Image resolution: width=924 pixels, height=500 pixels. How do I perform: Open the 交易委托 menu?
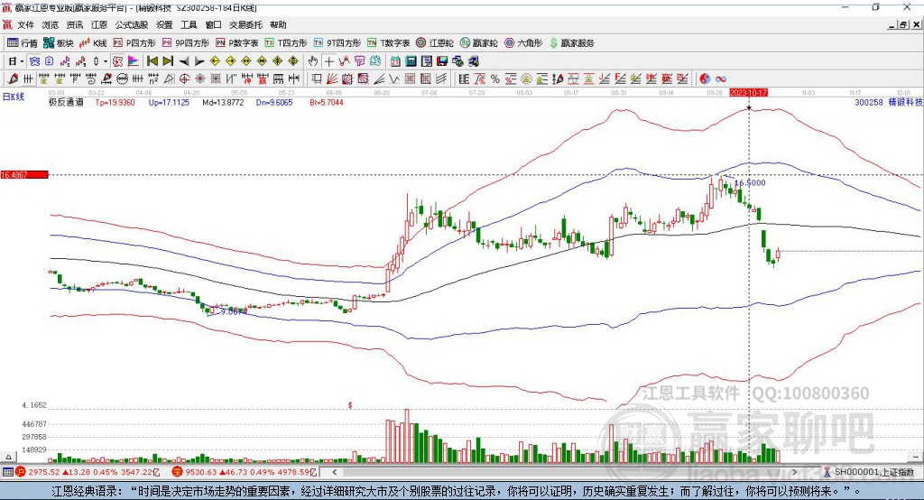pyautogui.click(x=245, y=24)
